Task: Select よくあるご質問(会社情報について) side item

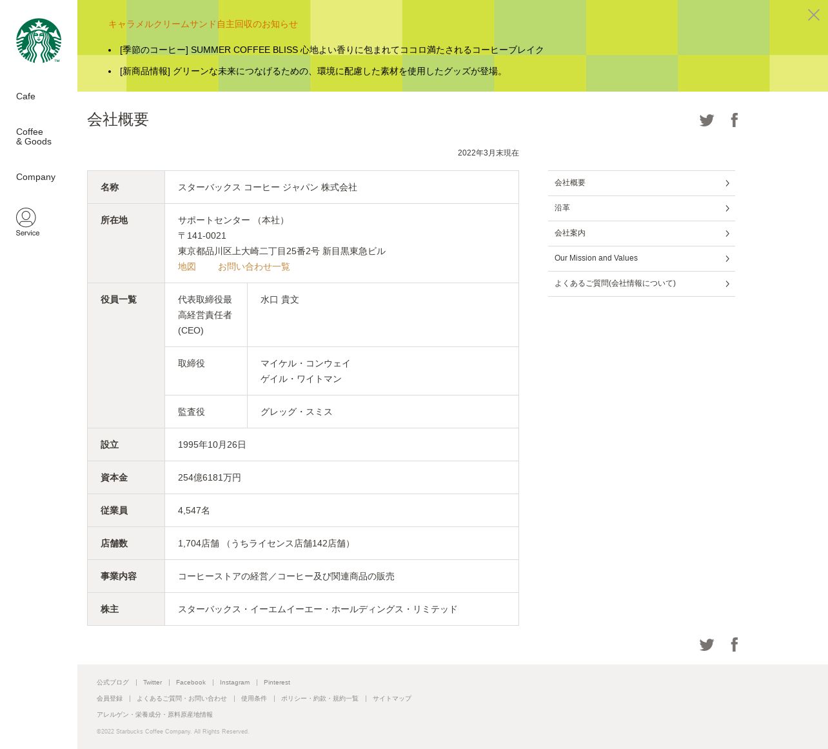Action: pos(642,284)
